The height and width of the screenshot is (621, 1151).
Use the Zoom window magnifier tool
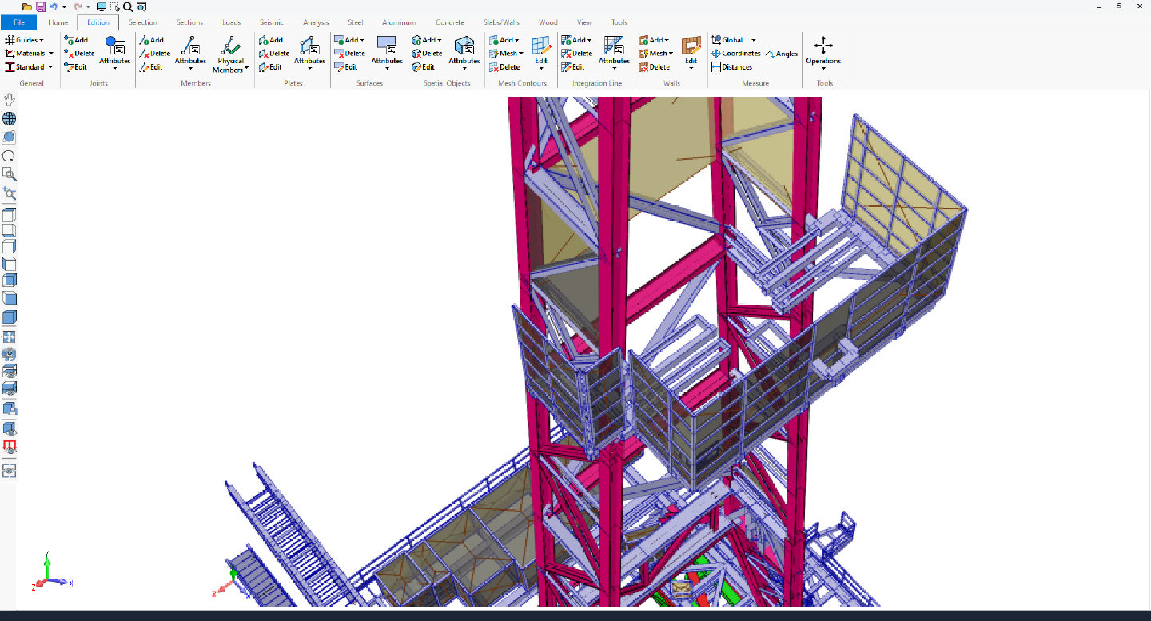click(9, 175)
